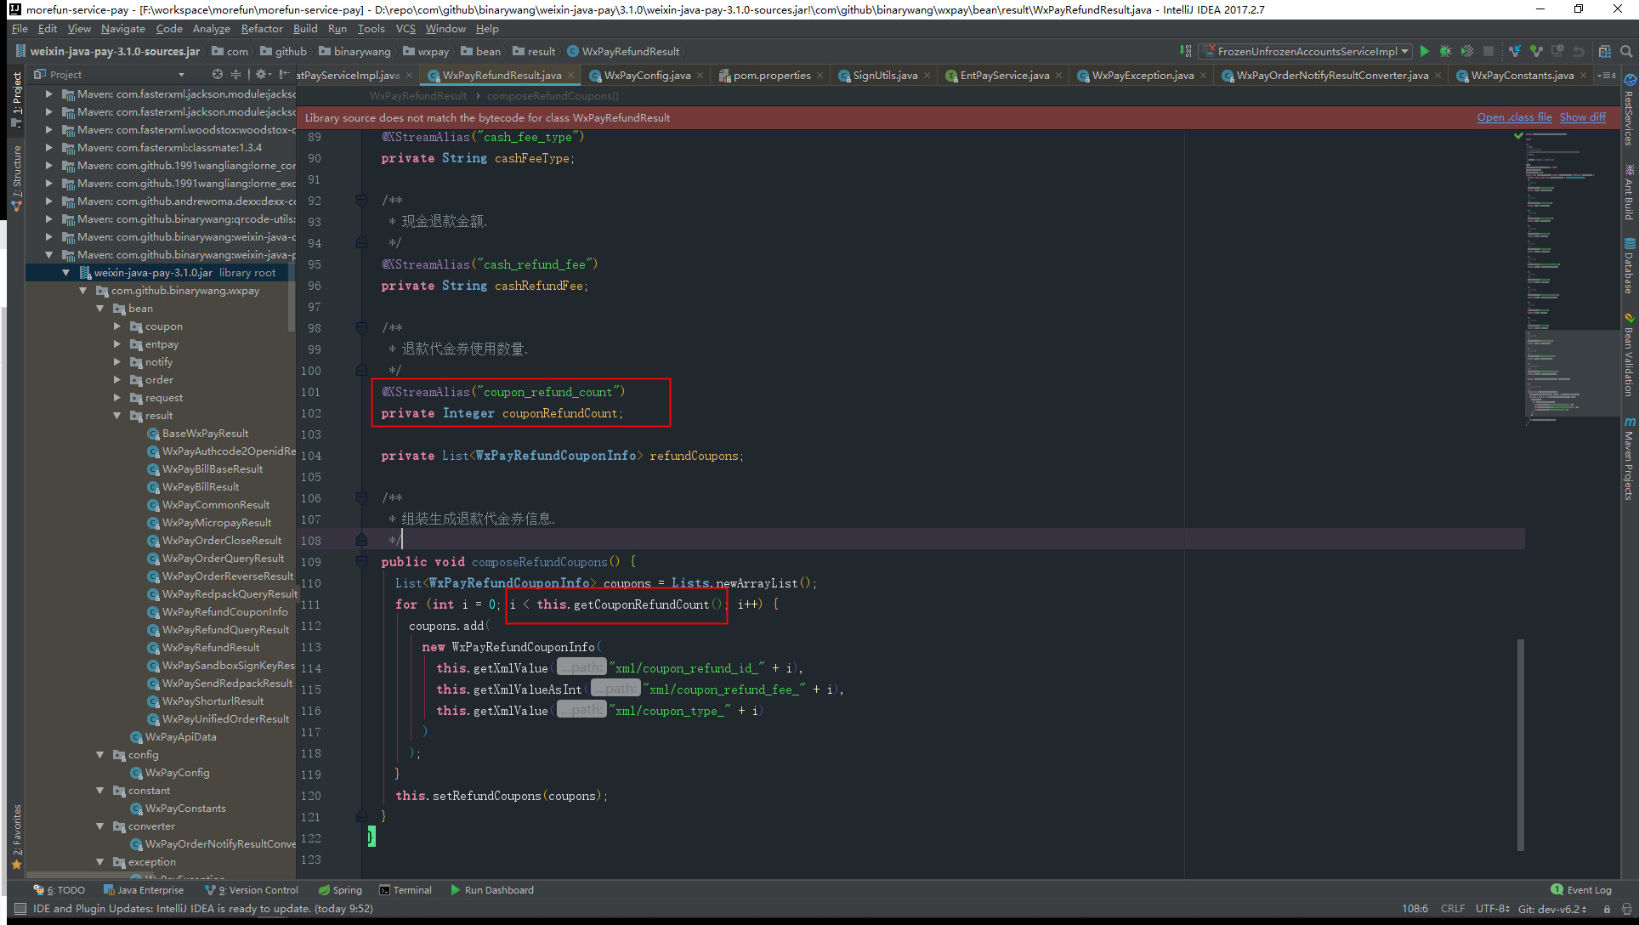This screenshot has width=1639, height=925.
Task: Click the Open .class file link
Action: [1514, 117]
